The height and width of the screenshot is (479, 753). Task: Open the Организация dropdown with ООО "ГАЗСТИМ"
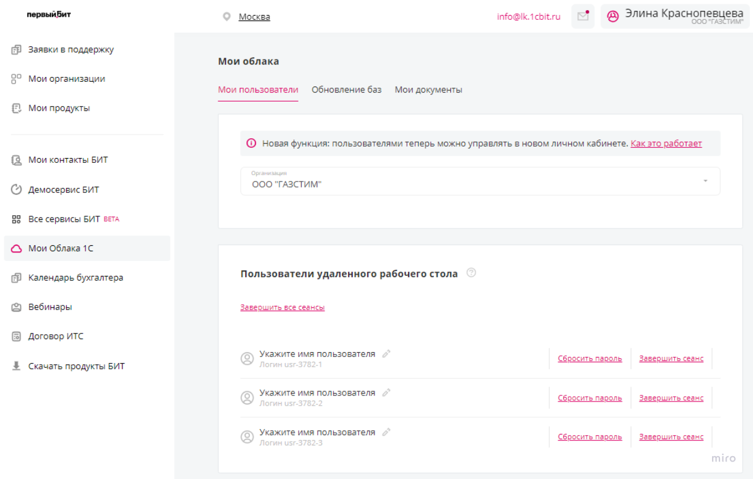(480, 181)
